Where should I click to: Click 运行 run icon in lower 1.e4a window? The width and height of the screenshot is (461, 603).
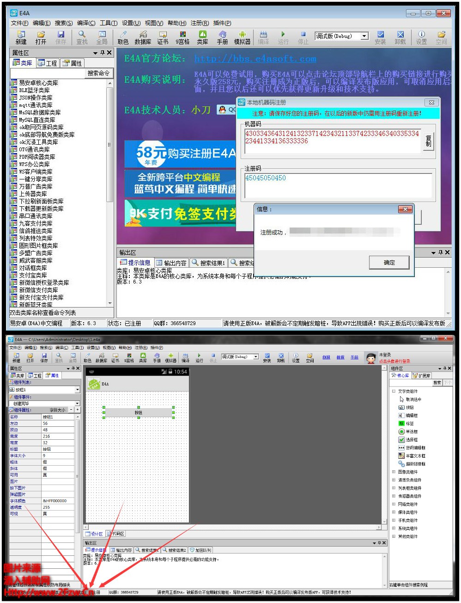(x=199, y=357)
